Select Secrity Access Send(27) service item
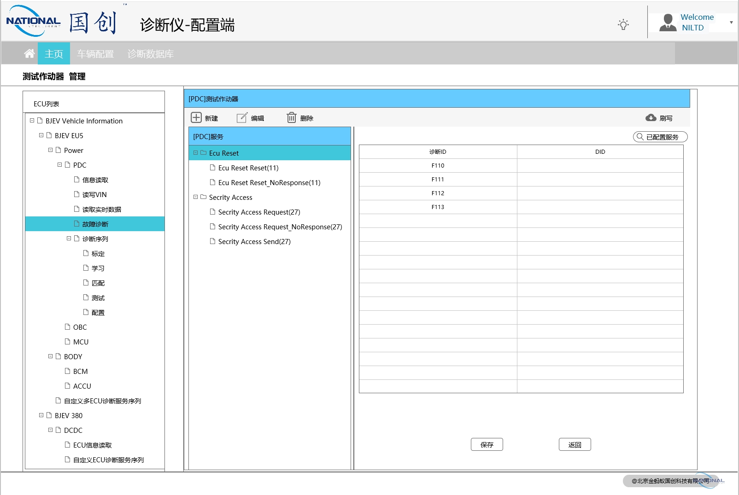The image size is (739, 495). [x=254, y=242]
